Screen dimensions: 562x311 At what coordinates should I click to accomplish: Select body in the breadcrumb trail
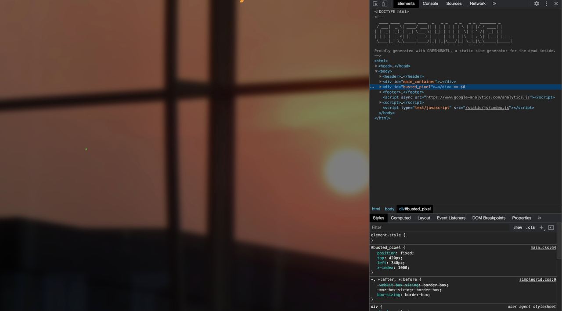coord(389,209)
